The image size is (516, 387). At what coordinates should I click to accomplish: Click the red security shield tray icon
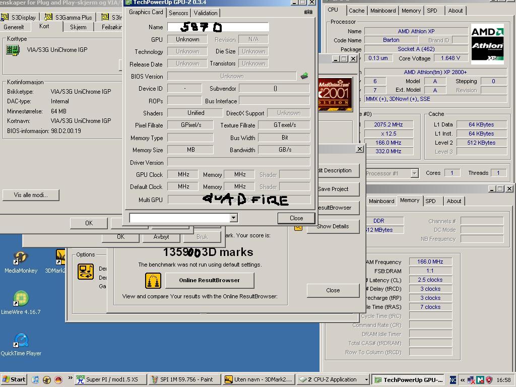pos(489,380)
